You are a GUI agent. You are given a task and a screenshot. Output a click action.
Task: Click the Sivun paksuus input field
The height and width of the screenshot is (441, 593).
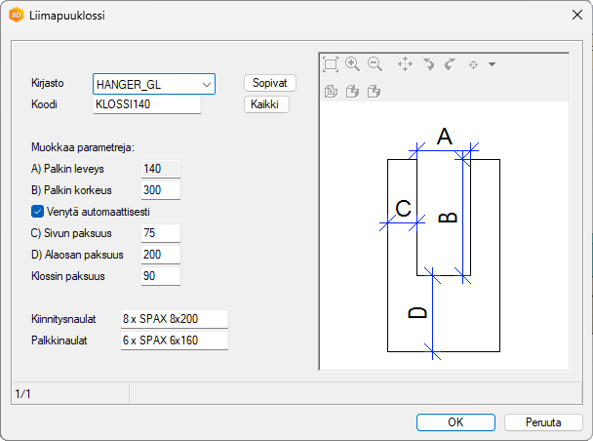(160, 233)
